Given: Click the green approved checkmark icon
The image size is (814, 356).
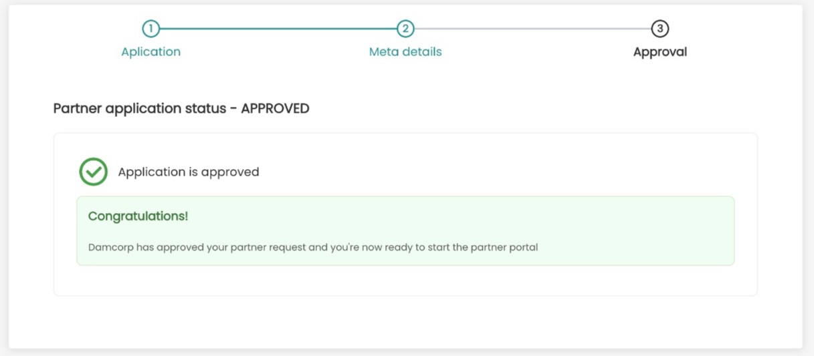Looking at the screenshot, I should coord(94,172).
